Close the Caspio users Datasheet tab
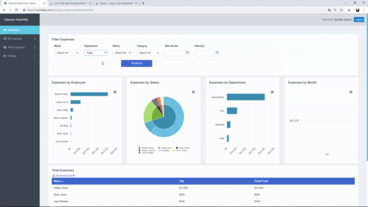Image resolution: width=368 pixels, height=207 pixels. [x=136, y=3]
